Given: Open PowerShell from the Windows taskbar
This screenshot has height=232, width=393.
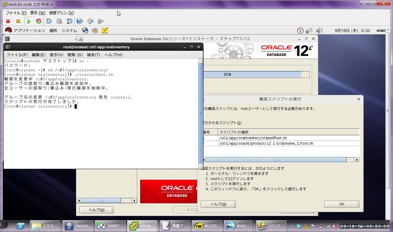Looking at the screenshot, I should point(20,226).
